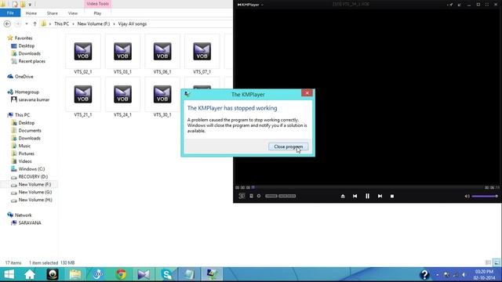The height and width of the screenshot is (282, 502).
Task: Click the help question mark in the taskbar
Action: click(424, 274)
